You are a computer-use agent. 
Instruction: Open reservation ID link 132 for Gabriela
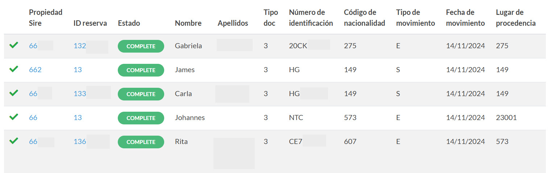80,46
